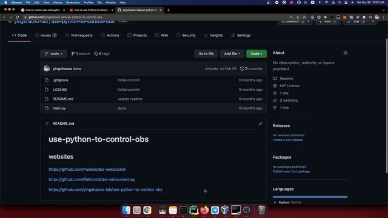388x218 pixels.
Task: Bookmark page with the star icon
Action: tap(304, 17)
